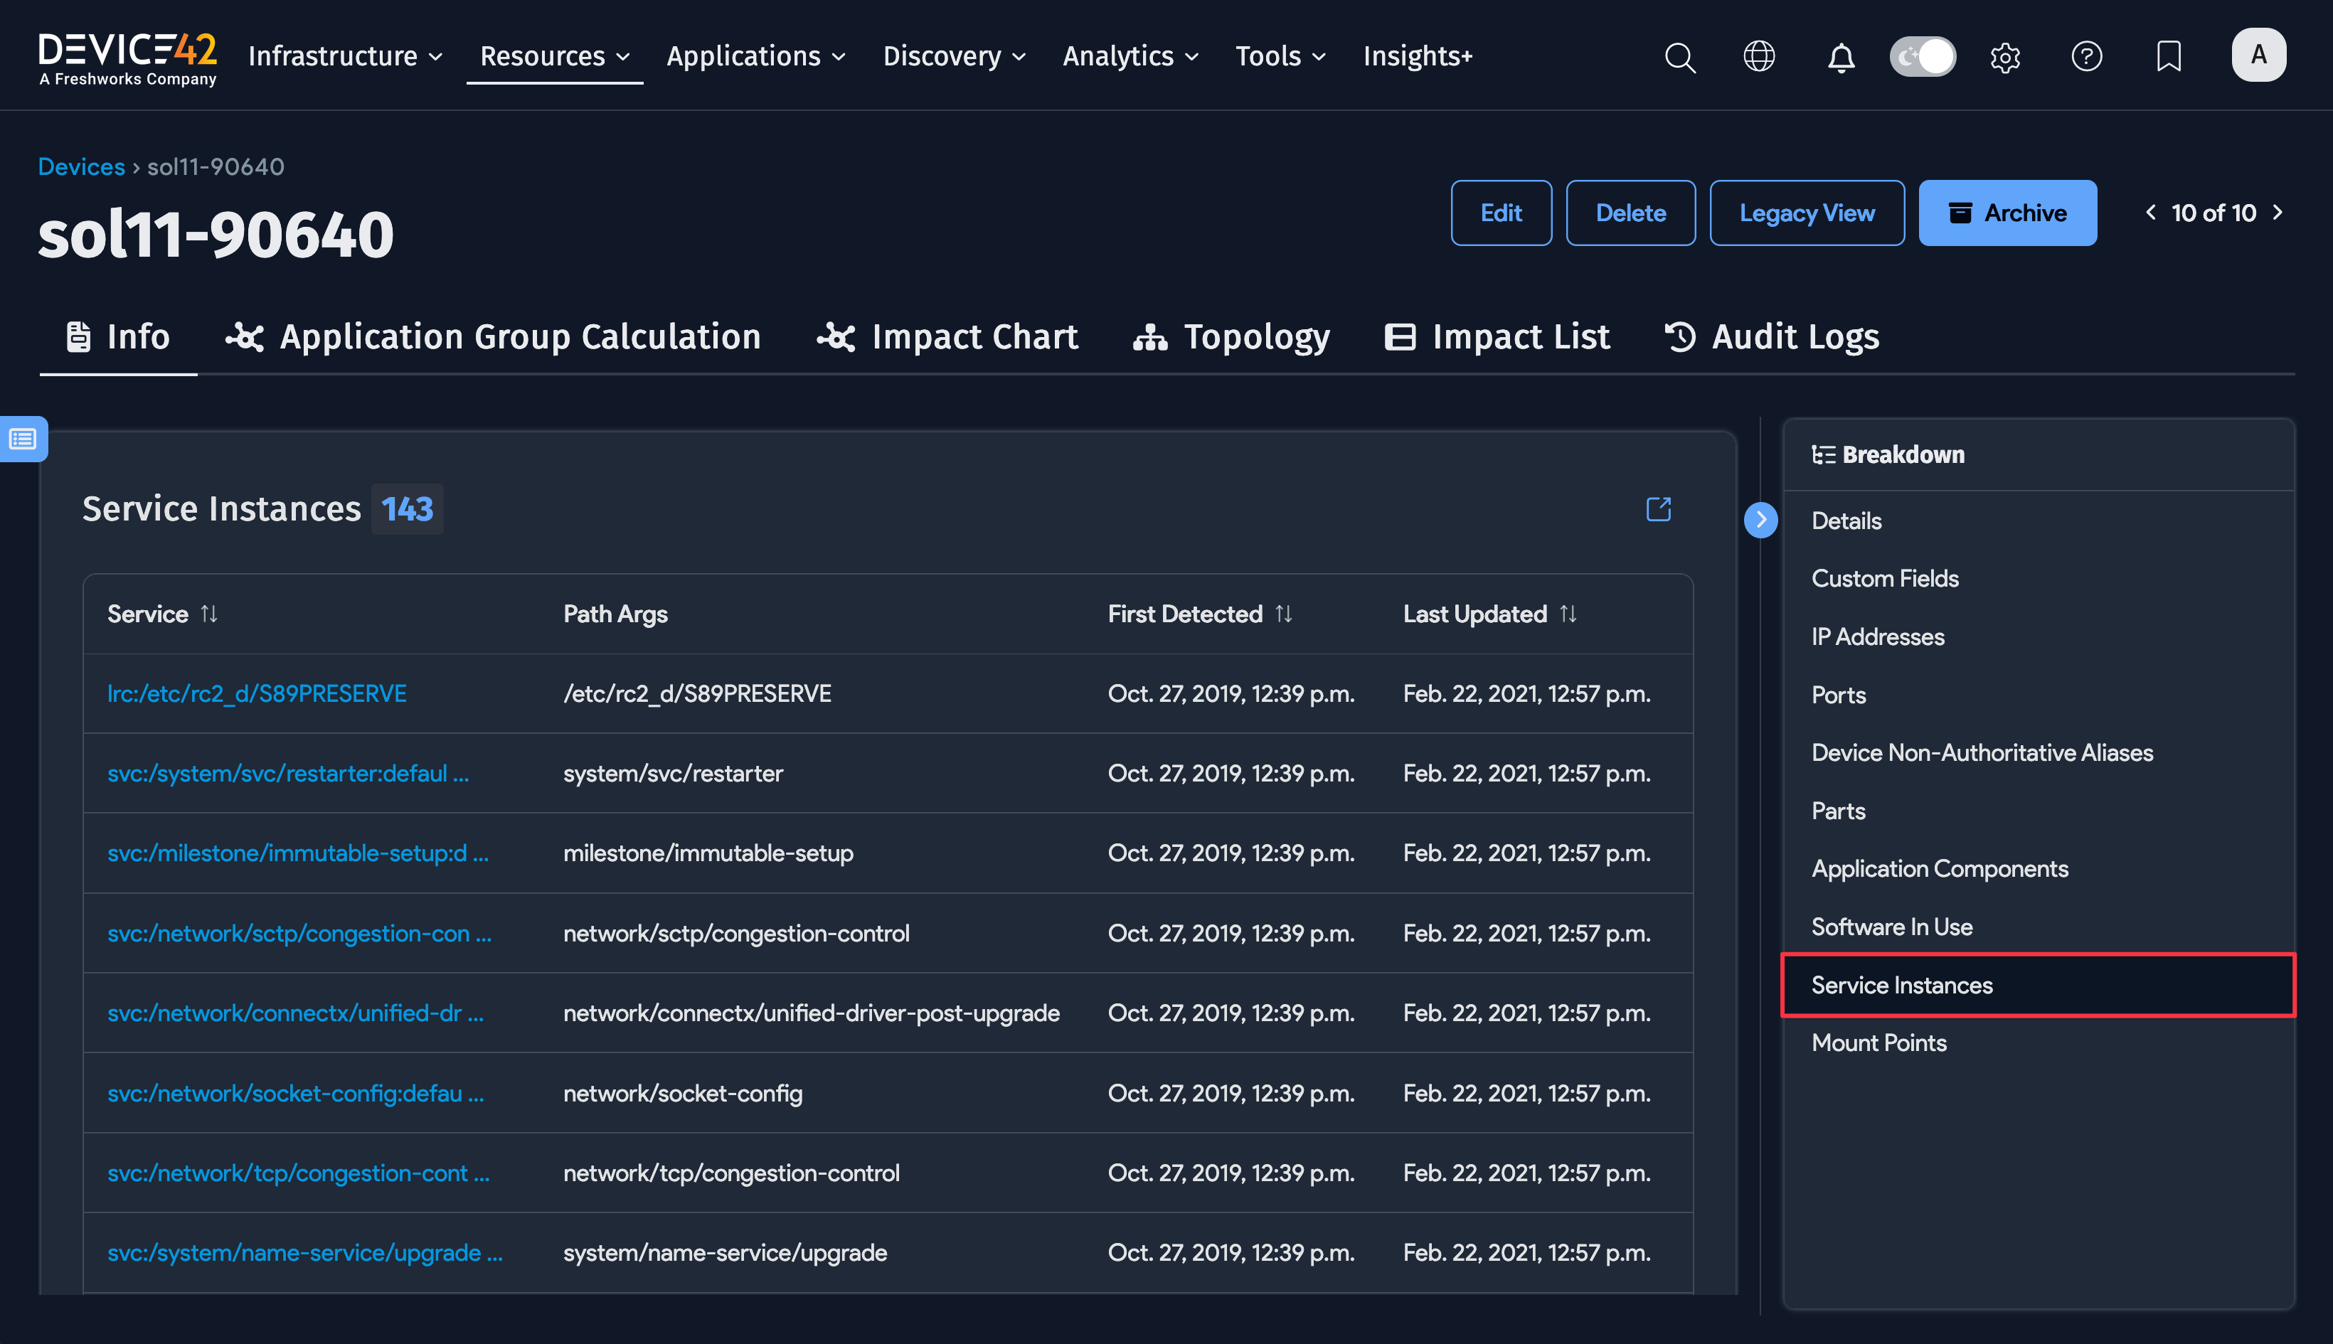Image resolution: width=2333 pixels, height=1344 pixels.
Task: Open the account avatar menu
Action: (2258, 55)
